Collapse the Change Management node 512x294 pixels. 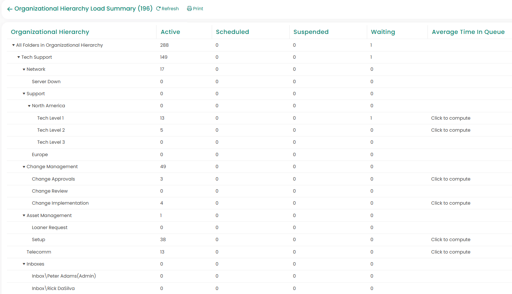point(24,167)
